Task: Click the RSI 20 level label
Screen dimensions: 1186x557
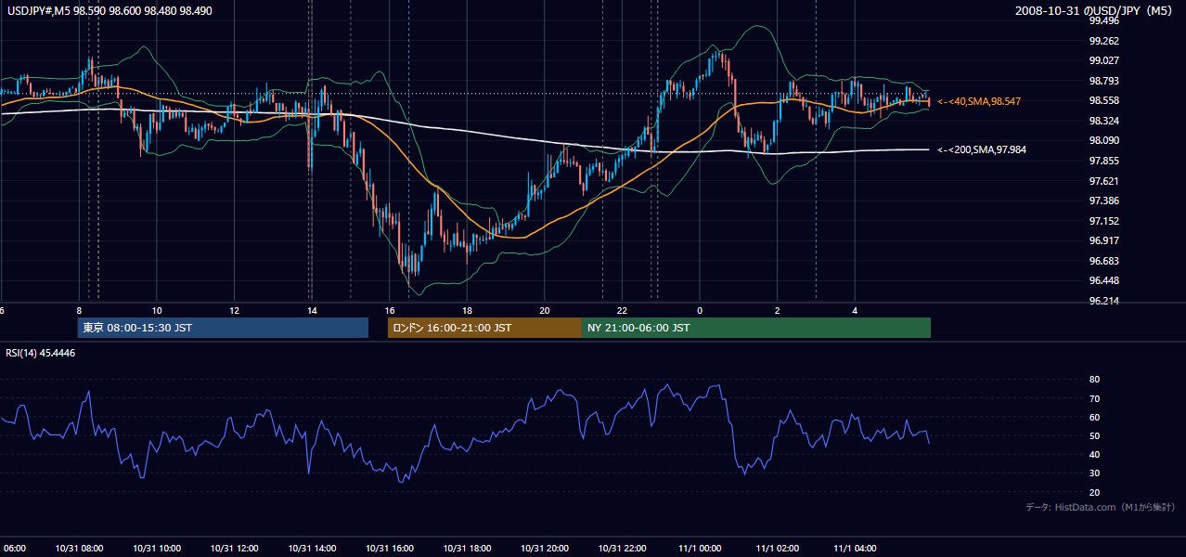Action: tap(1094, 492)
